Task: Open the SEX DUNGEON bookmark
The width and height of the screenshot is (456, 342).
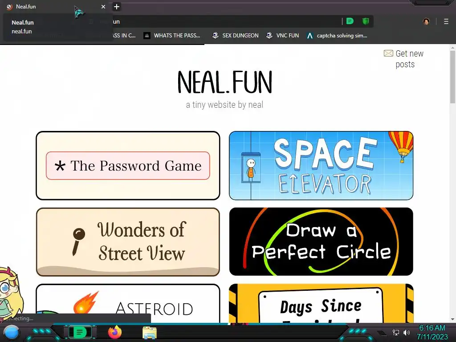Action: 236,36
